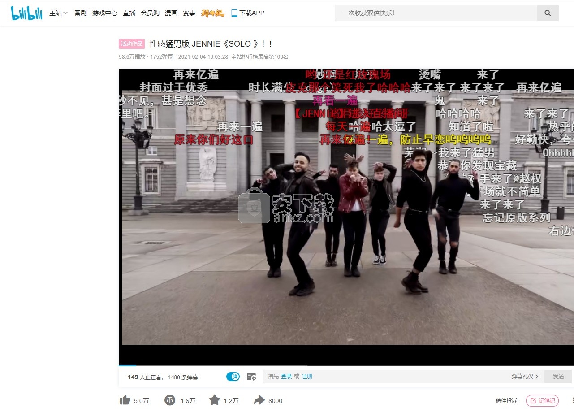574x412 pixels.
Task: Open the 主站 dropdown menu
Action: [58, 13]
